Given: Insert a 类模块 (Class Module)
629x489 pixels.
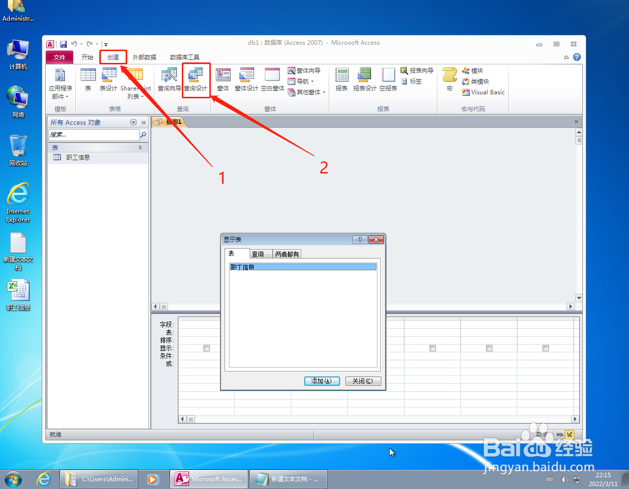Looking at the screenshot, I should coord(475,82).
